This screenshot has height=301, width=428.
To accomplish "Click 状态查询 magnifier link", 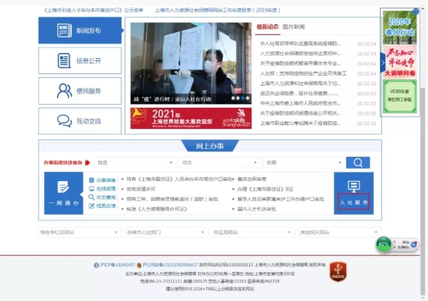I will tap(102, 197).
